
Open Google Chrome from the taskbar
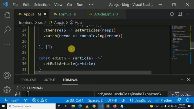(94, 106)
